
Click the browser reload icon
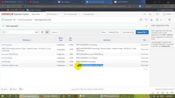click(x=13, y=6)
